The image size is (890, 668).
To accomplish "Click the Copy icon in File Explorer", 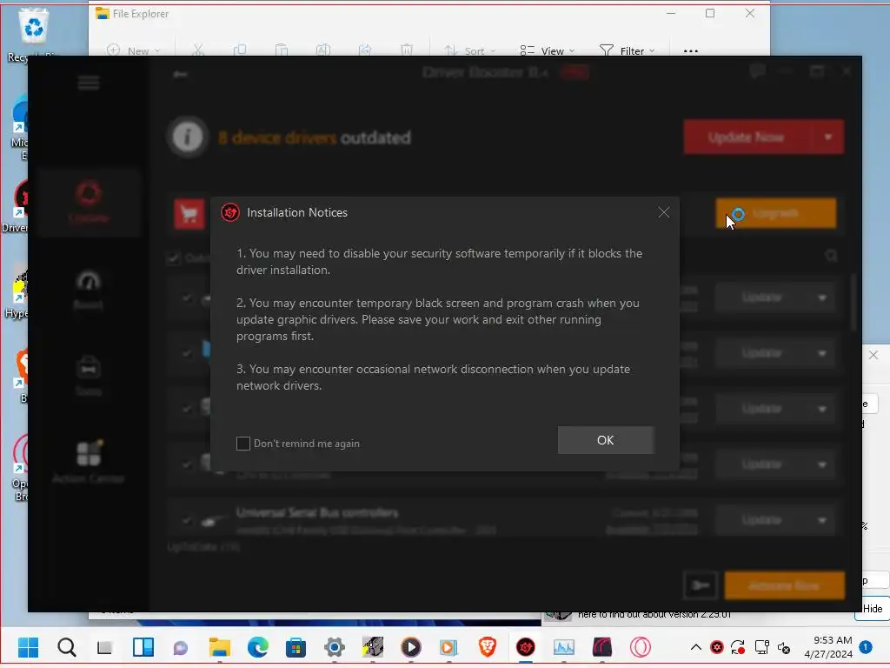I will pyautogui.click(x=240, y=50).
